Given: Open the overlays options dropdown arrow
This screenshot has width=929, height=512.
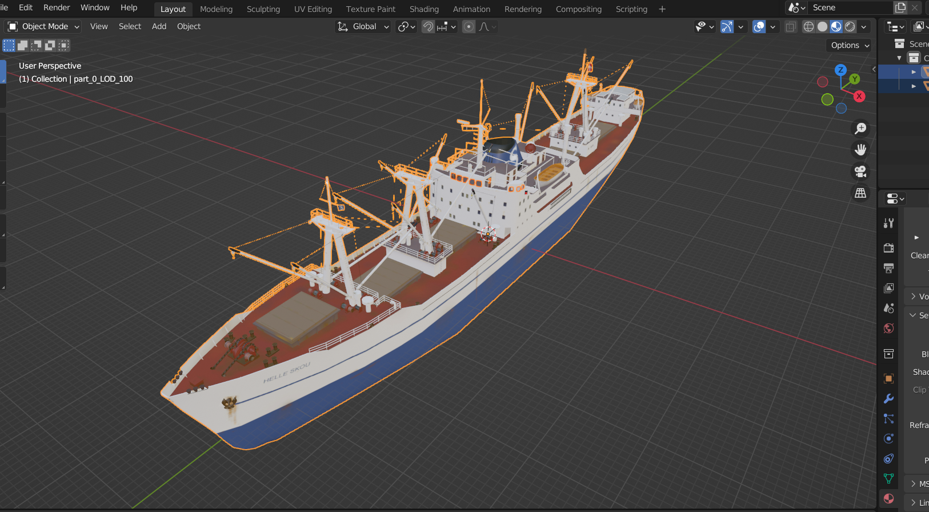Looking at the screenshot, I should (x=773, y=26).
